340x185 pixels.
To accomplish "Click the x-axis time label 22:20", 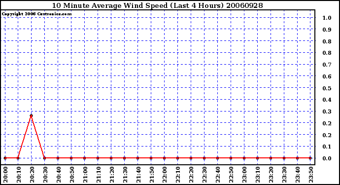I will 192,175.
